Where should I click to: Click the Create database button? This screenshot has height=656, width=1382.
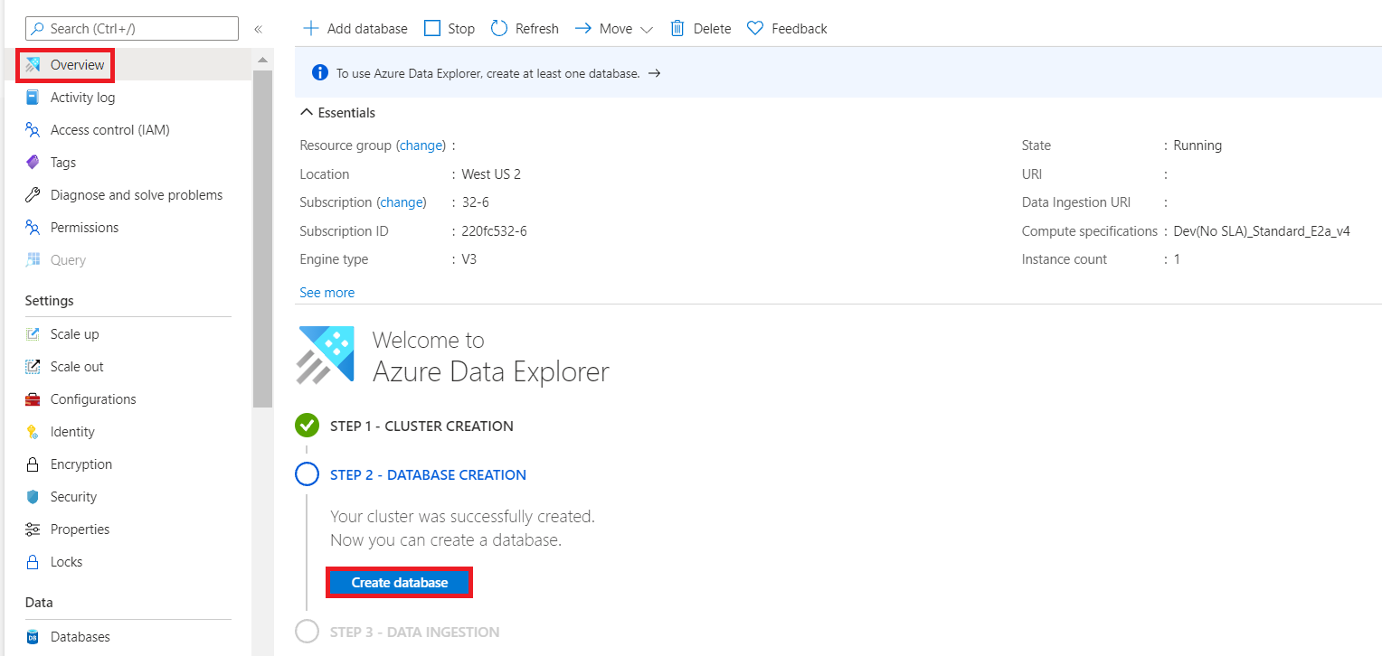400,583
